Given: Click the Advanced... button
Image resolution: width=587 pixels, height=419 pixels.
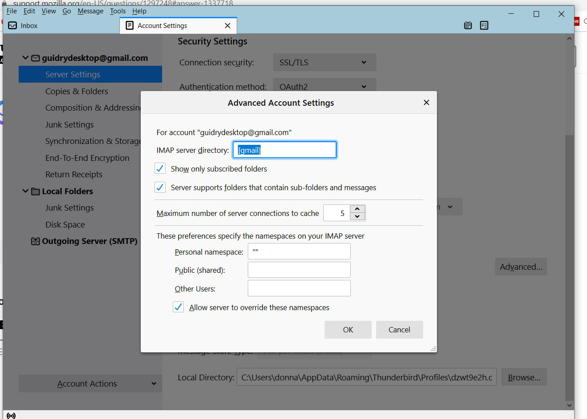Looking at the screenshot, I should [x=521, y=267].
